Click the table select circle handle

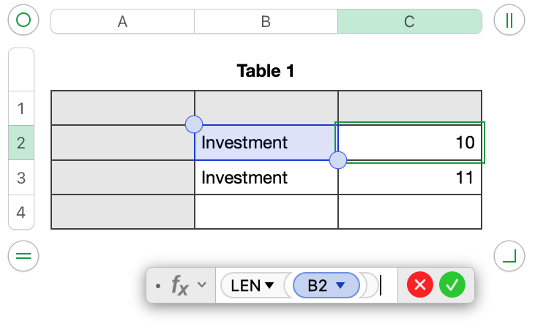point(23,20)
